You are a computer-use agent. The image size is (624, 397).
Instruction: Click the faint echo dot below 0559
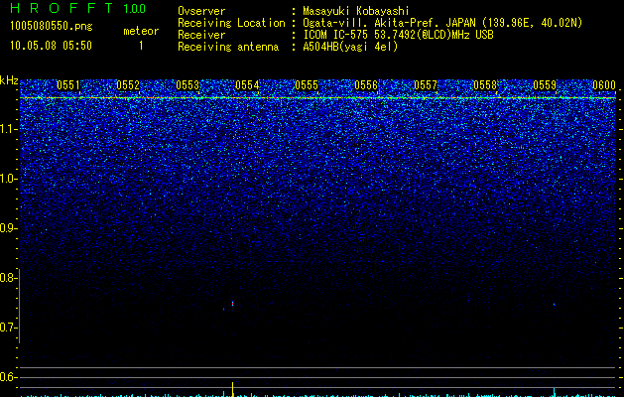coord(554,305)
